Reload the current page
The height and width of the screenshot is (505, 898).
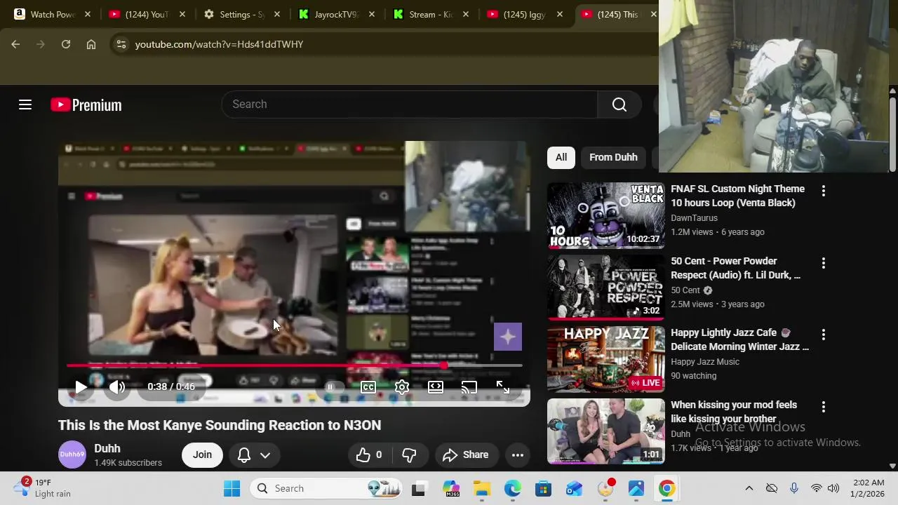click(66, 44)
